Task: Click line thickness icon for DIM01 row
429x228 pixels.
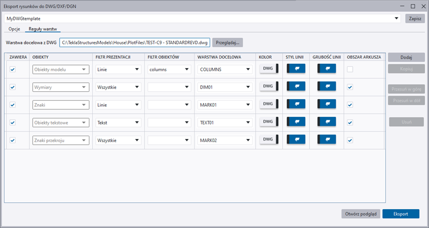Action: pos(327,87)
